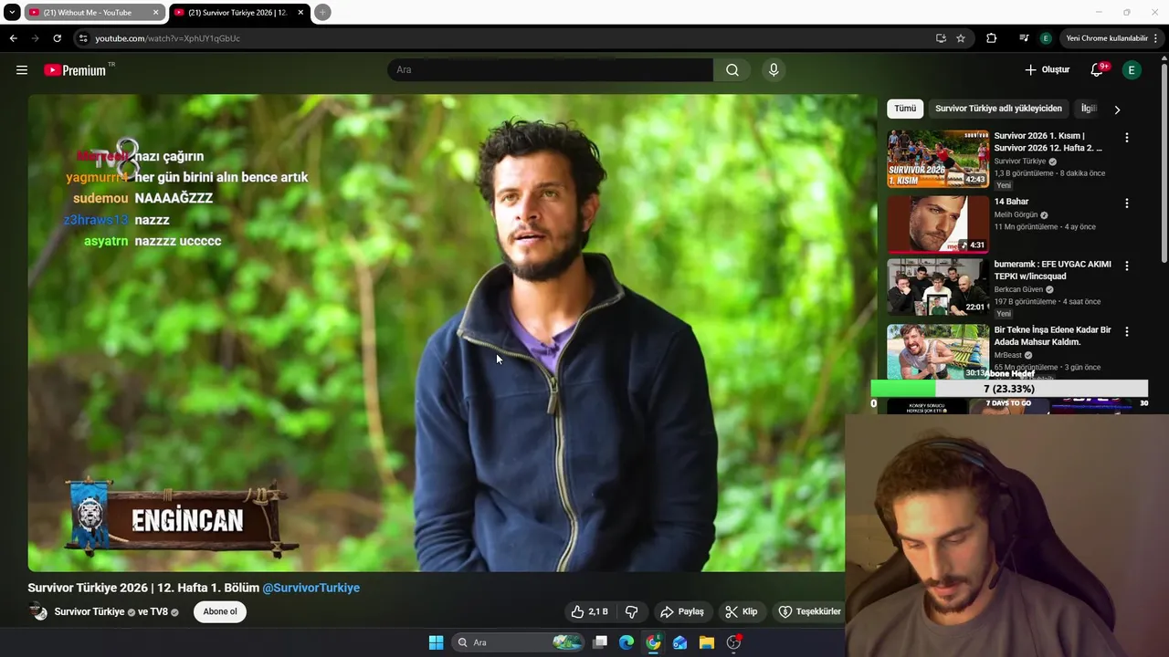Select the Tümü filter chip
The height and width of the screenshot is (657, 1169).
click(x=905, y=109)
